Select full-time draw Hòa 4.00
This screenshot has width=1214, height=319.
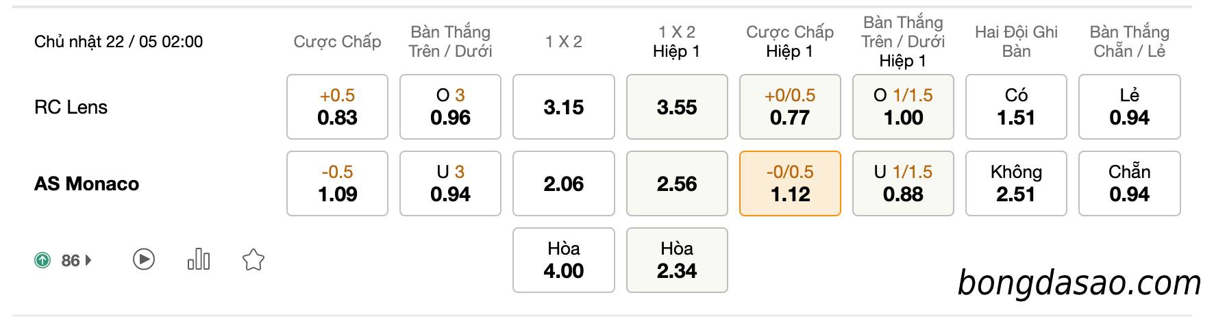click(564, 260)
